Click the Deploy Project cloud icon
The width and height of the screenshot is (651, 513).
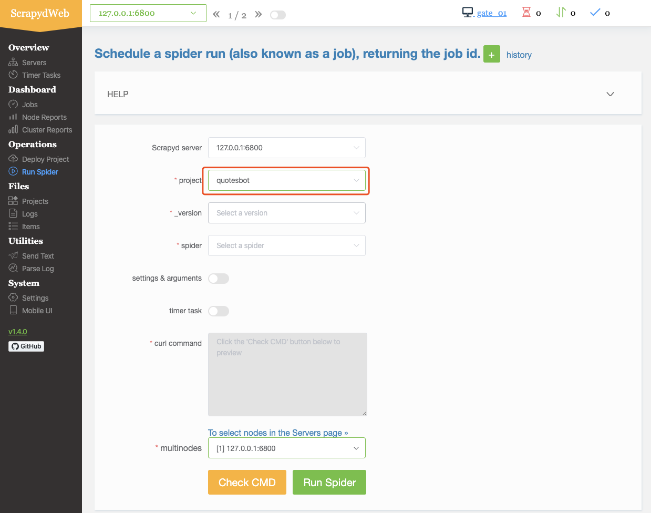coord(13,159)
